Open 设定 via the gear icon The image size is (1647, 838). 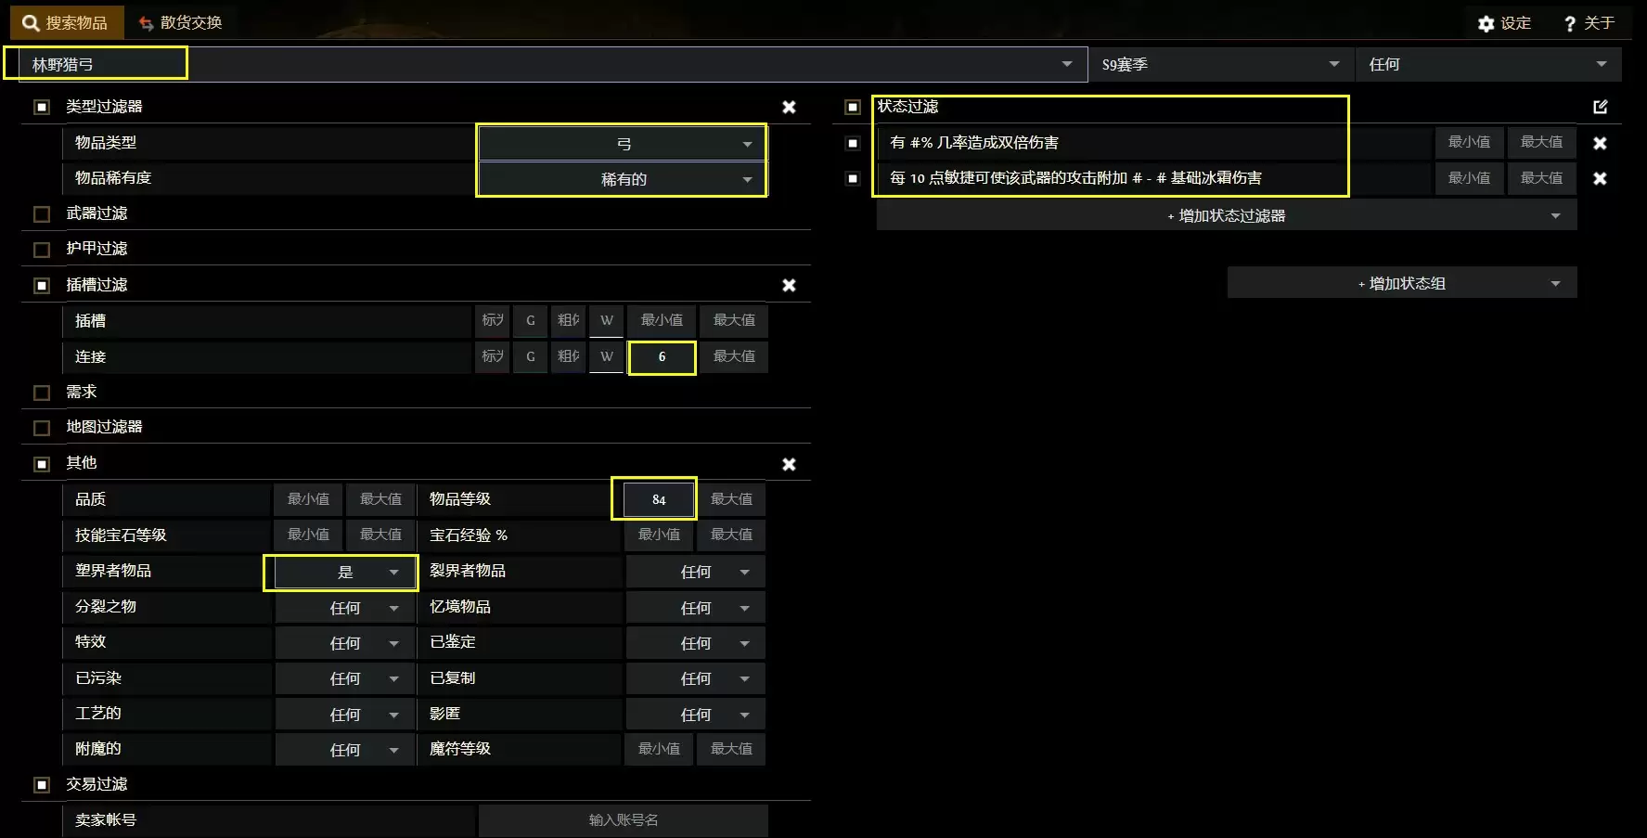[1486, 23]
